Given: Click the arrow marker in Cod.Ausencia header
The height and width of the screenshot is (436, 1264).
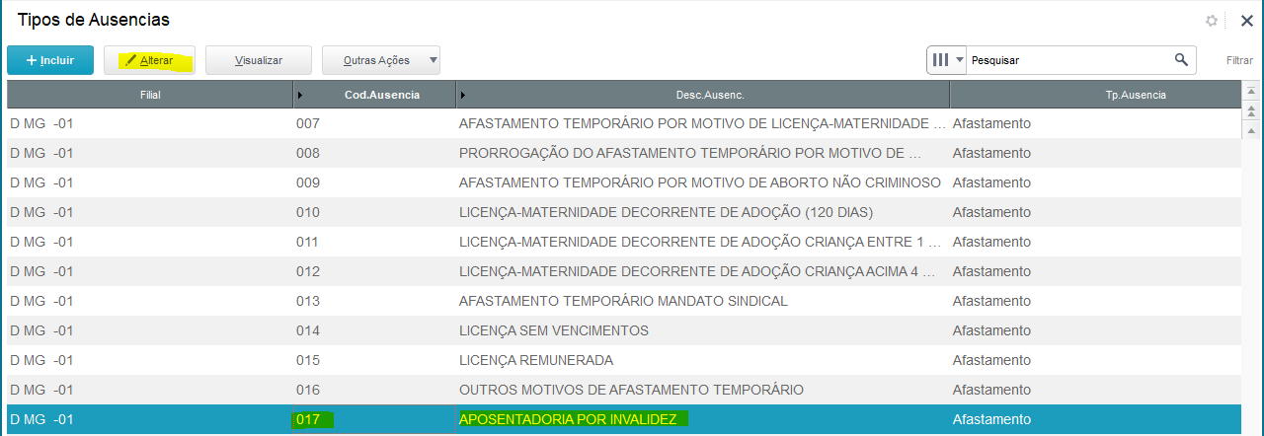Looking at the screenshot, I should [x=300, y=96].
